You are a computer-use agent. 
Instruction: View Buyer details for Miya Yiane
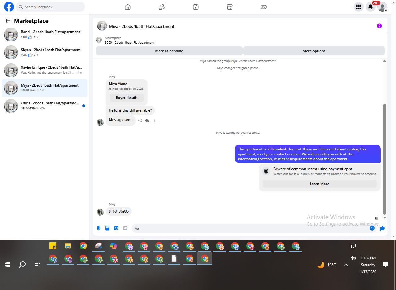(x=127, y=97)
